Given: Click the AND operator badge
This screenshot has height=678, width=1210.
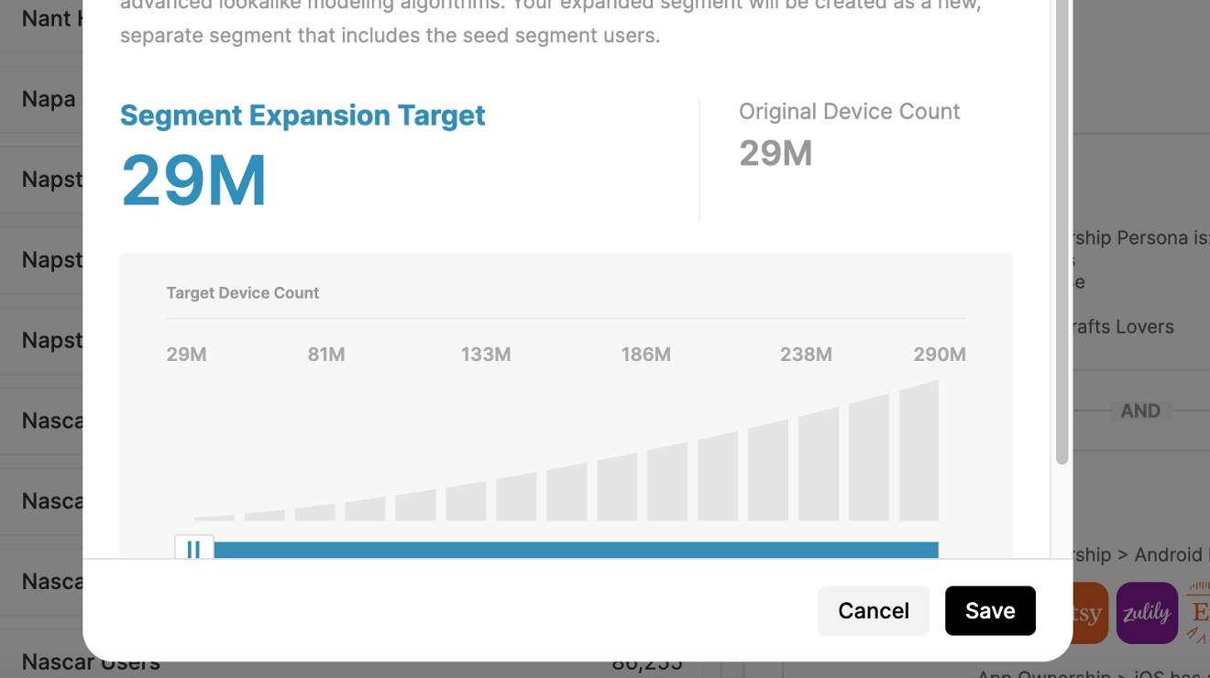Looking at the screenshot, I should pos(1140,411).
